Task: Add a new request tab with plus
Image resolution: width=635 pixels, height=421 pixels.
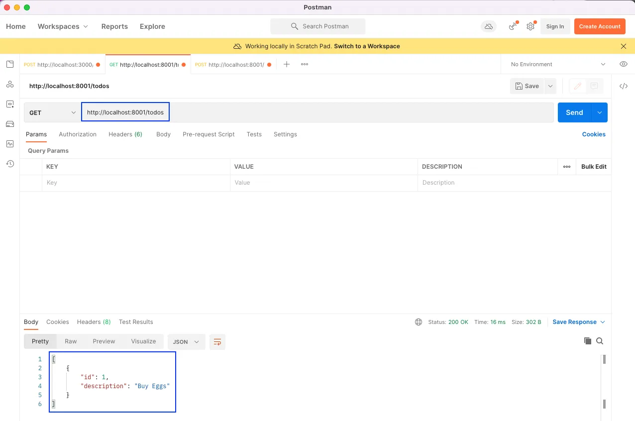Action: coord(287,64)
